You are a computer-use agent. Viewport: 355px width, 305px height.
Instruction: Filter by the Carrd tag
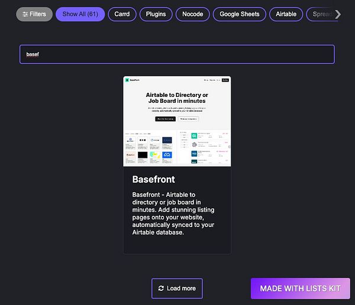point(122,14)
